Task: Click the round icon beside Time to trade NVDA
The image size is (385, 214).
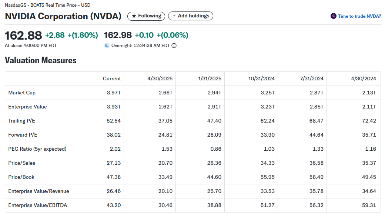Action: pyautogui.click(x=333, y=16)
